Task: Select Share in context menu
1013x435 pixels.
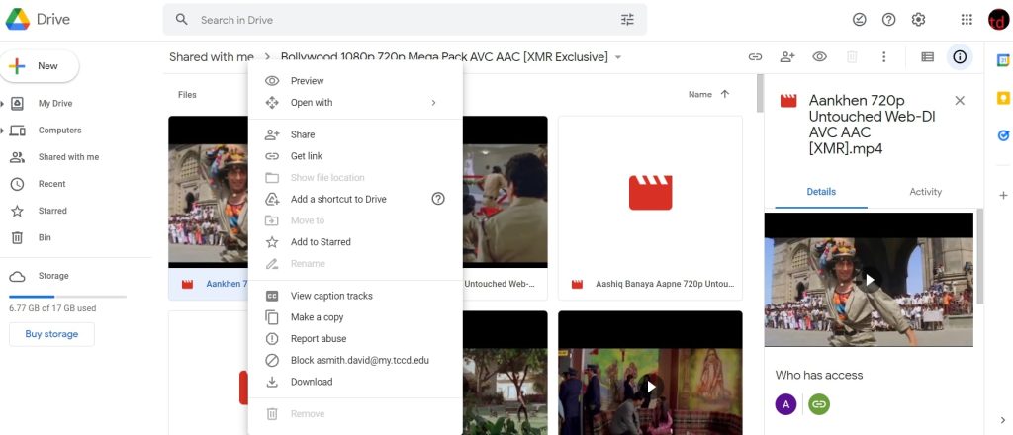Action: (x=355, y=134)
